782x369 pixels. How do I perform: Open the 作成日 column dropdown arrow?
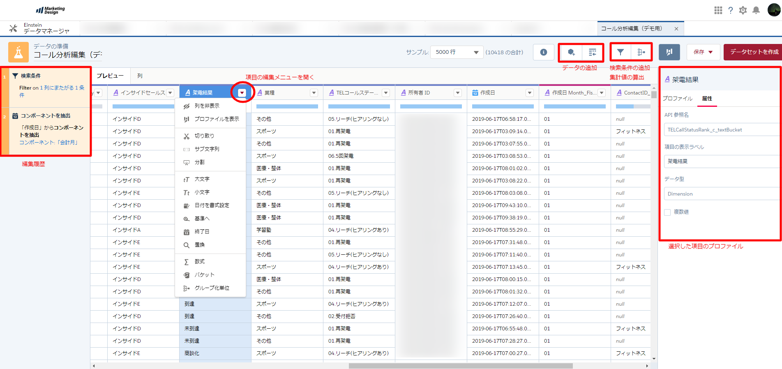530,93
